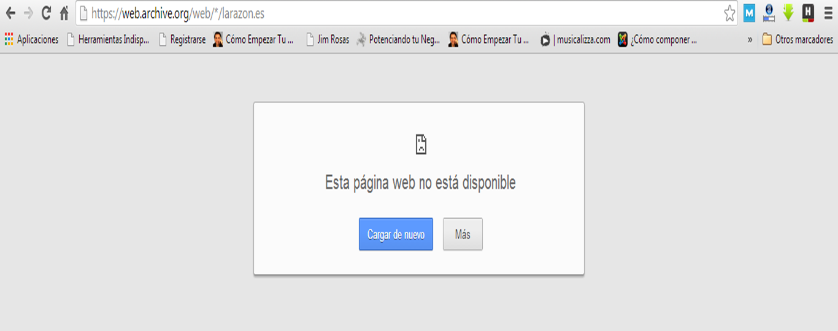Bookmark this page with the star icon
This screenshot has height=331, width=838.
(729, 13)
